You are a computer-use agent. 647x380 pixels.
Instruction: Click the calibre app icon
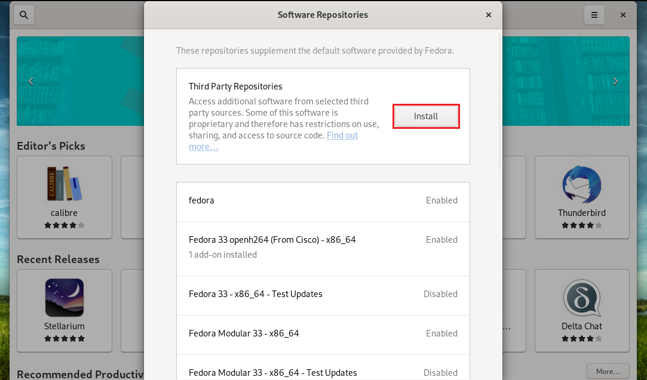64,184
